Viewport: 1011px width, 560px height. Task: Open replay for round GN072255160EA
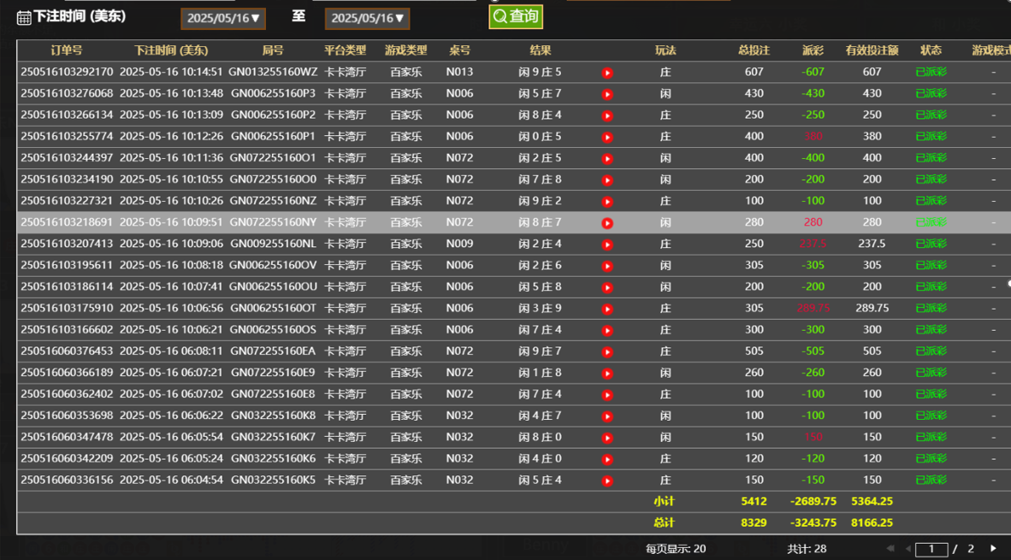607,351
